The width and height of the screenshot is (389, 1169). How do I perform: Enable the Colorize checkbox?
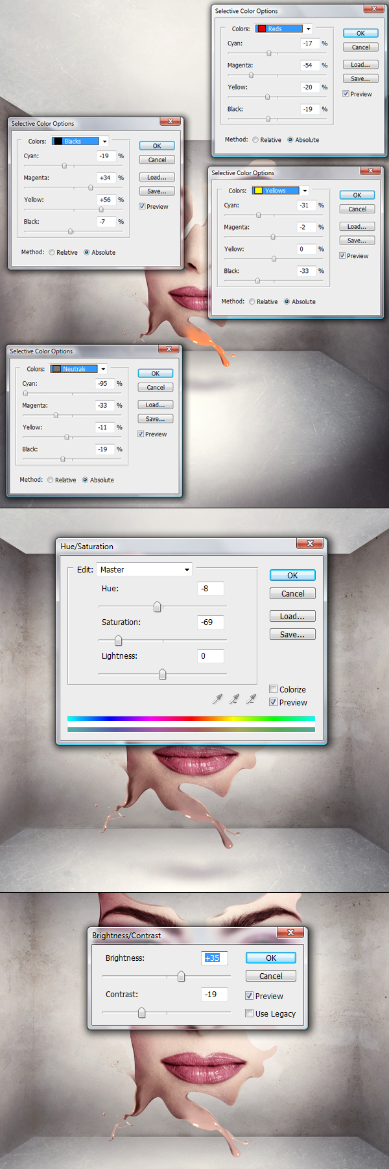pyautogui.click(x=274, y=689)
